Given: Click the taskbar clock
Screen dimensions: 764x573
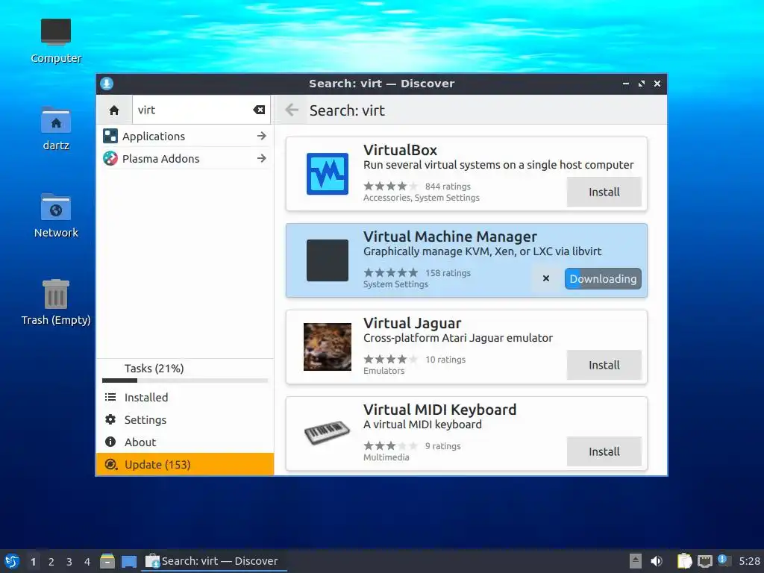Looking at the screenshot, I should point(749,561).
